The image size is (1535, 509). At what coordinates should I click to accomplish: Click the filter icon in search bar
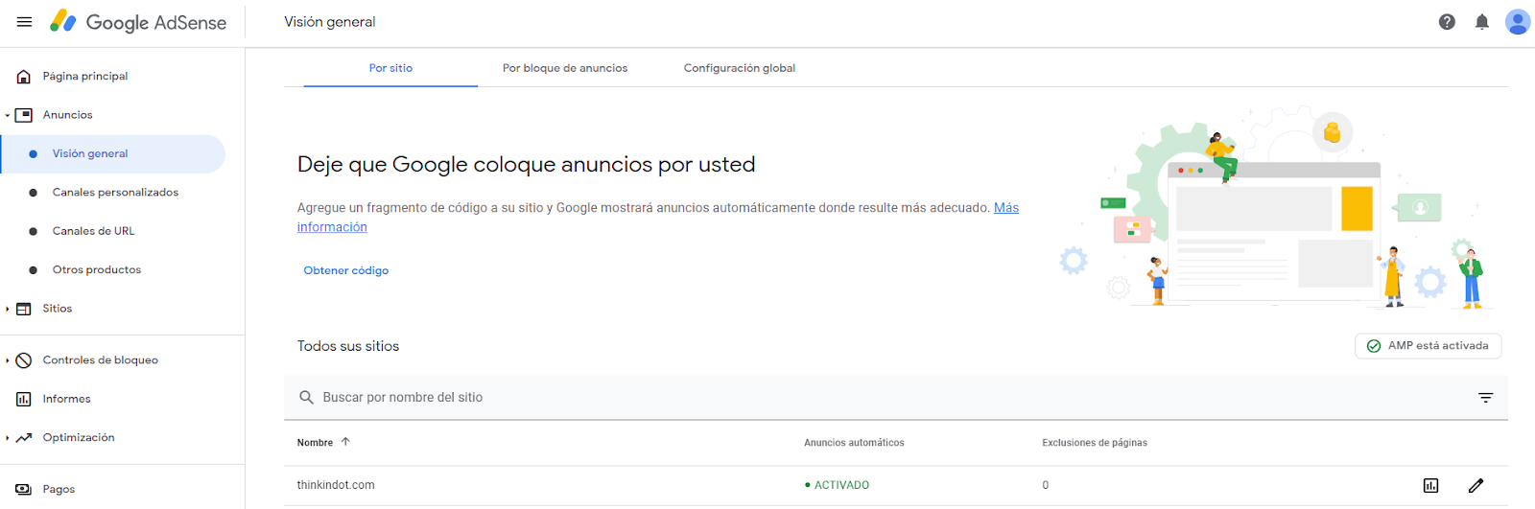point(1485,398)
